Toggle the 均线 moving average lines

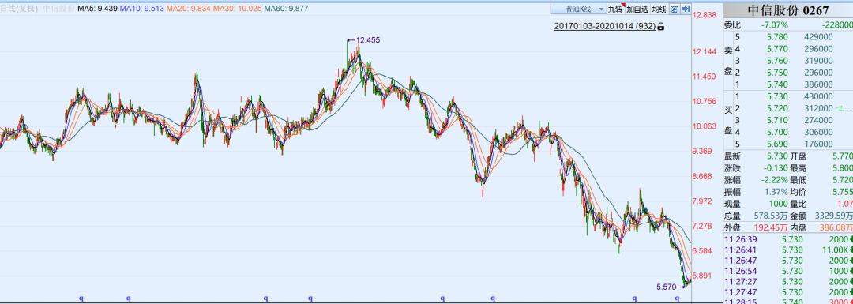659,9
